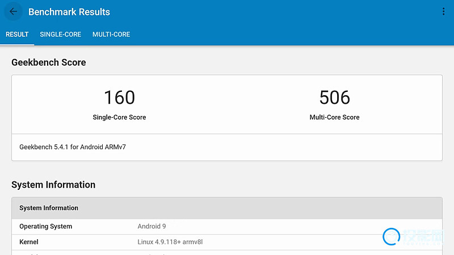The width and height of the screenshot is (454, 255).
Task: Select the Operating System row
Action: pyautogui.click(x=227, y=226)
